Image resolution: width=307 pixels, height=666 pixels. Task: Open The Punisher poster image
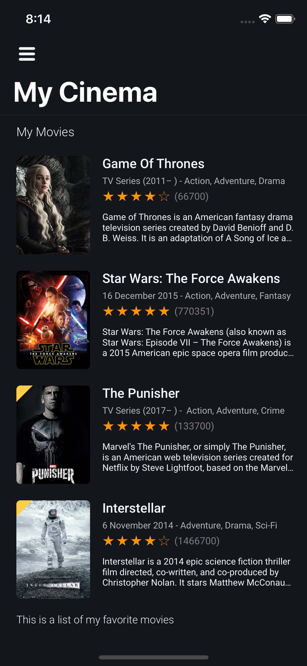[53, 435]
